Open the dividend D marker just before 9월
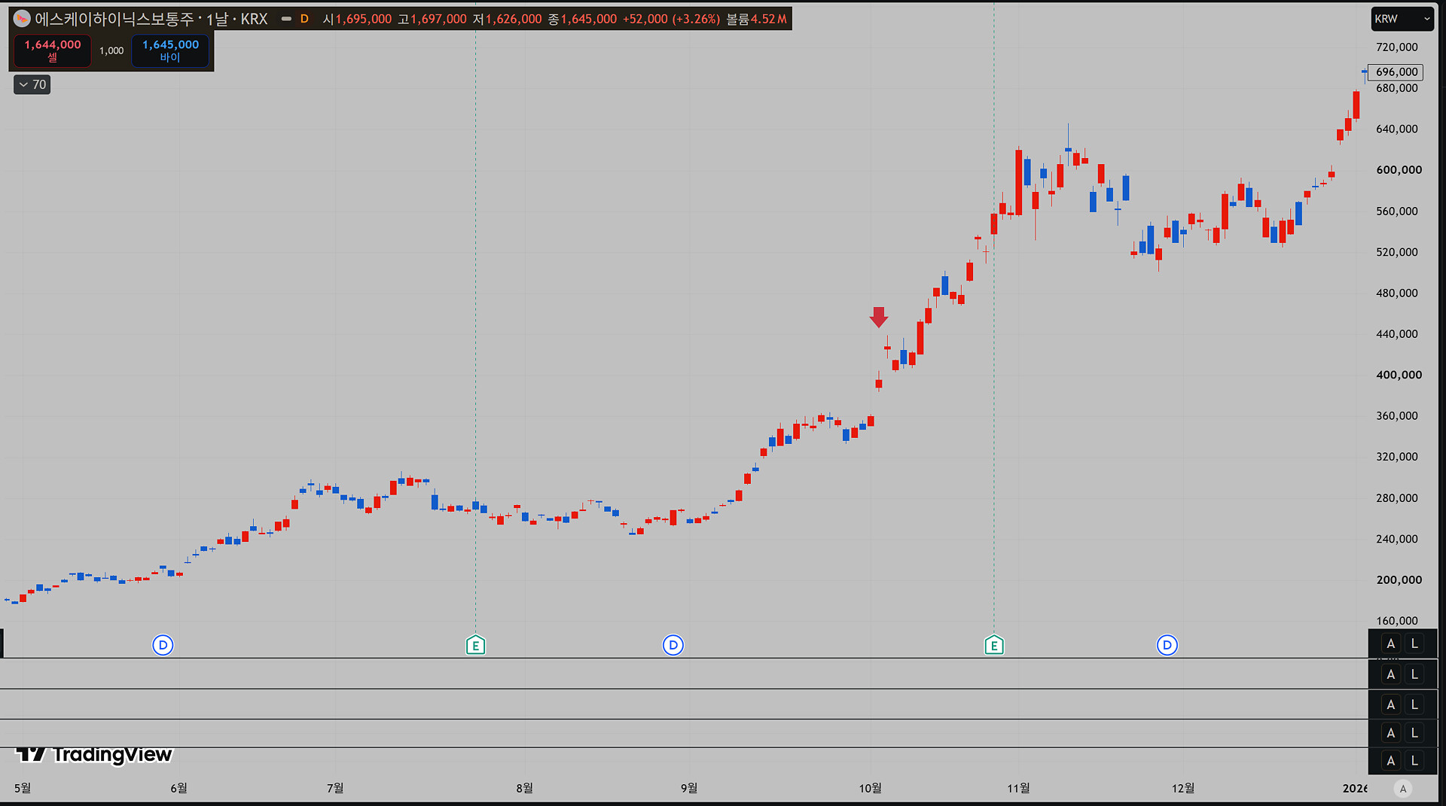 (673, 645)
